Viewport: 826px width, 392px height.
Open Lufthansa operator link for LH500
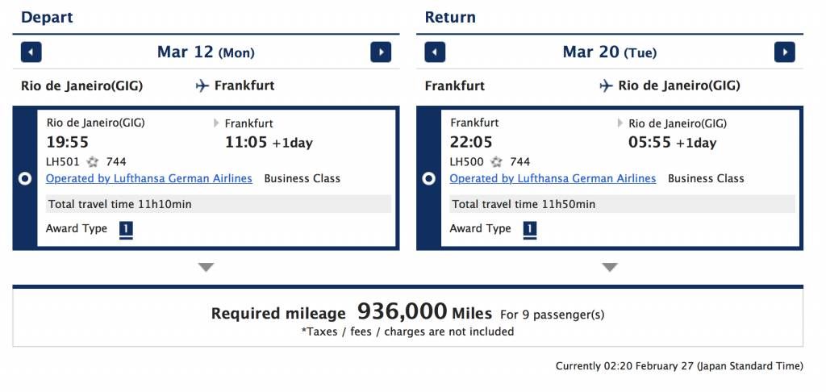coord(553,178)
